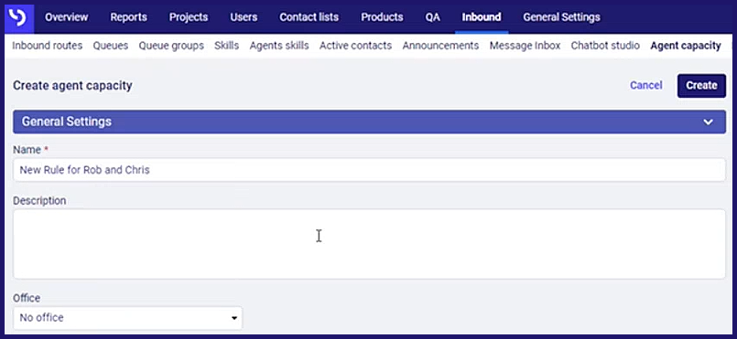This screenshot has width=737, height=339.
Task: Open General Settings in the top navigation
Action: [x=561, y=17]
